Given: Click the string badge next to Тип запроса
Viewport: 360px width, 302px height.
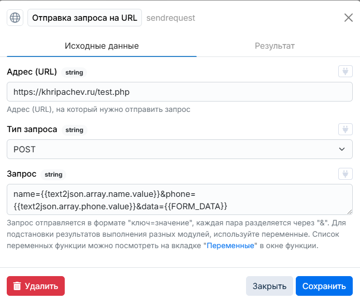Looking at the screenshot, I should [74, 130].
